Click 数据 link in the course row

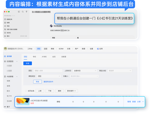click(134, 102)
